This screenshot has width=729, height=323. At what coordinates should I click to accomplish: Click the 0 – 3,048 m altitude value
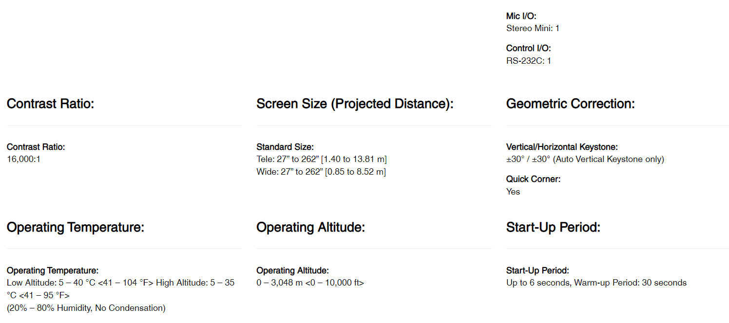point(310,283)
